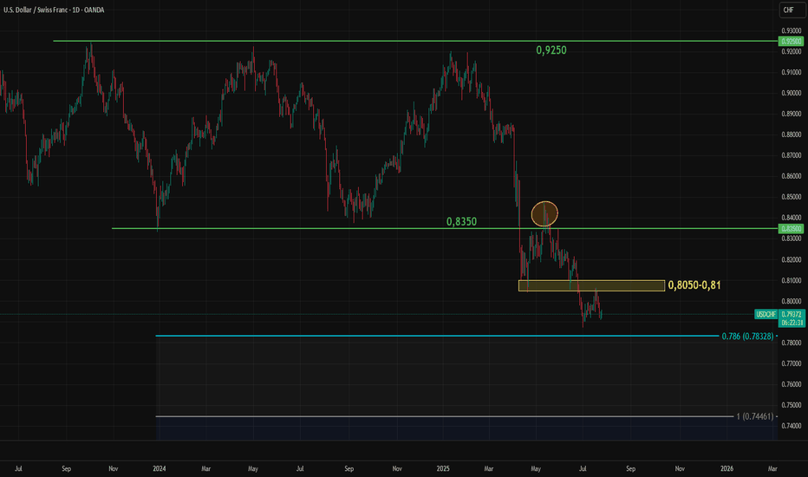Click the 0.75000 price scale value
The image size is (808, 477).
coord(791,405)
